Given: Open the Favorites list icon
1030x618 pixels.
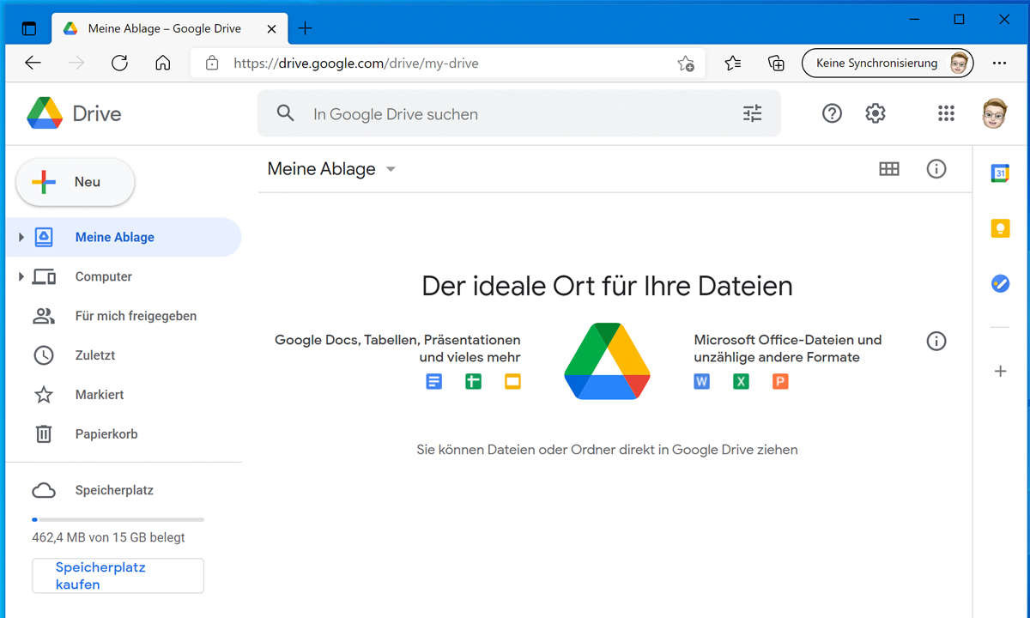Looking at the screenshot, I should click(732, 63).
